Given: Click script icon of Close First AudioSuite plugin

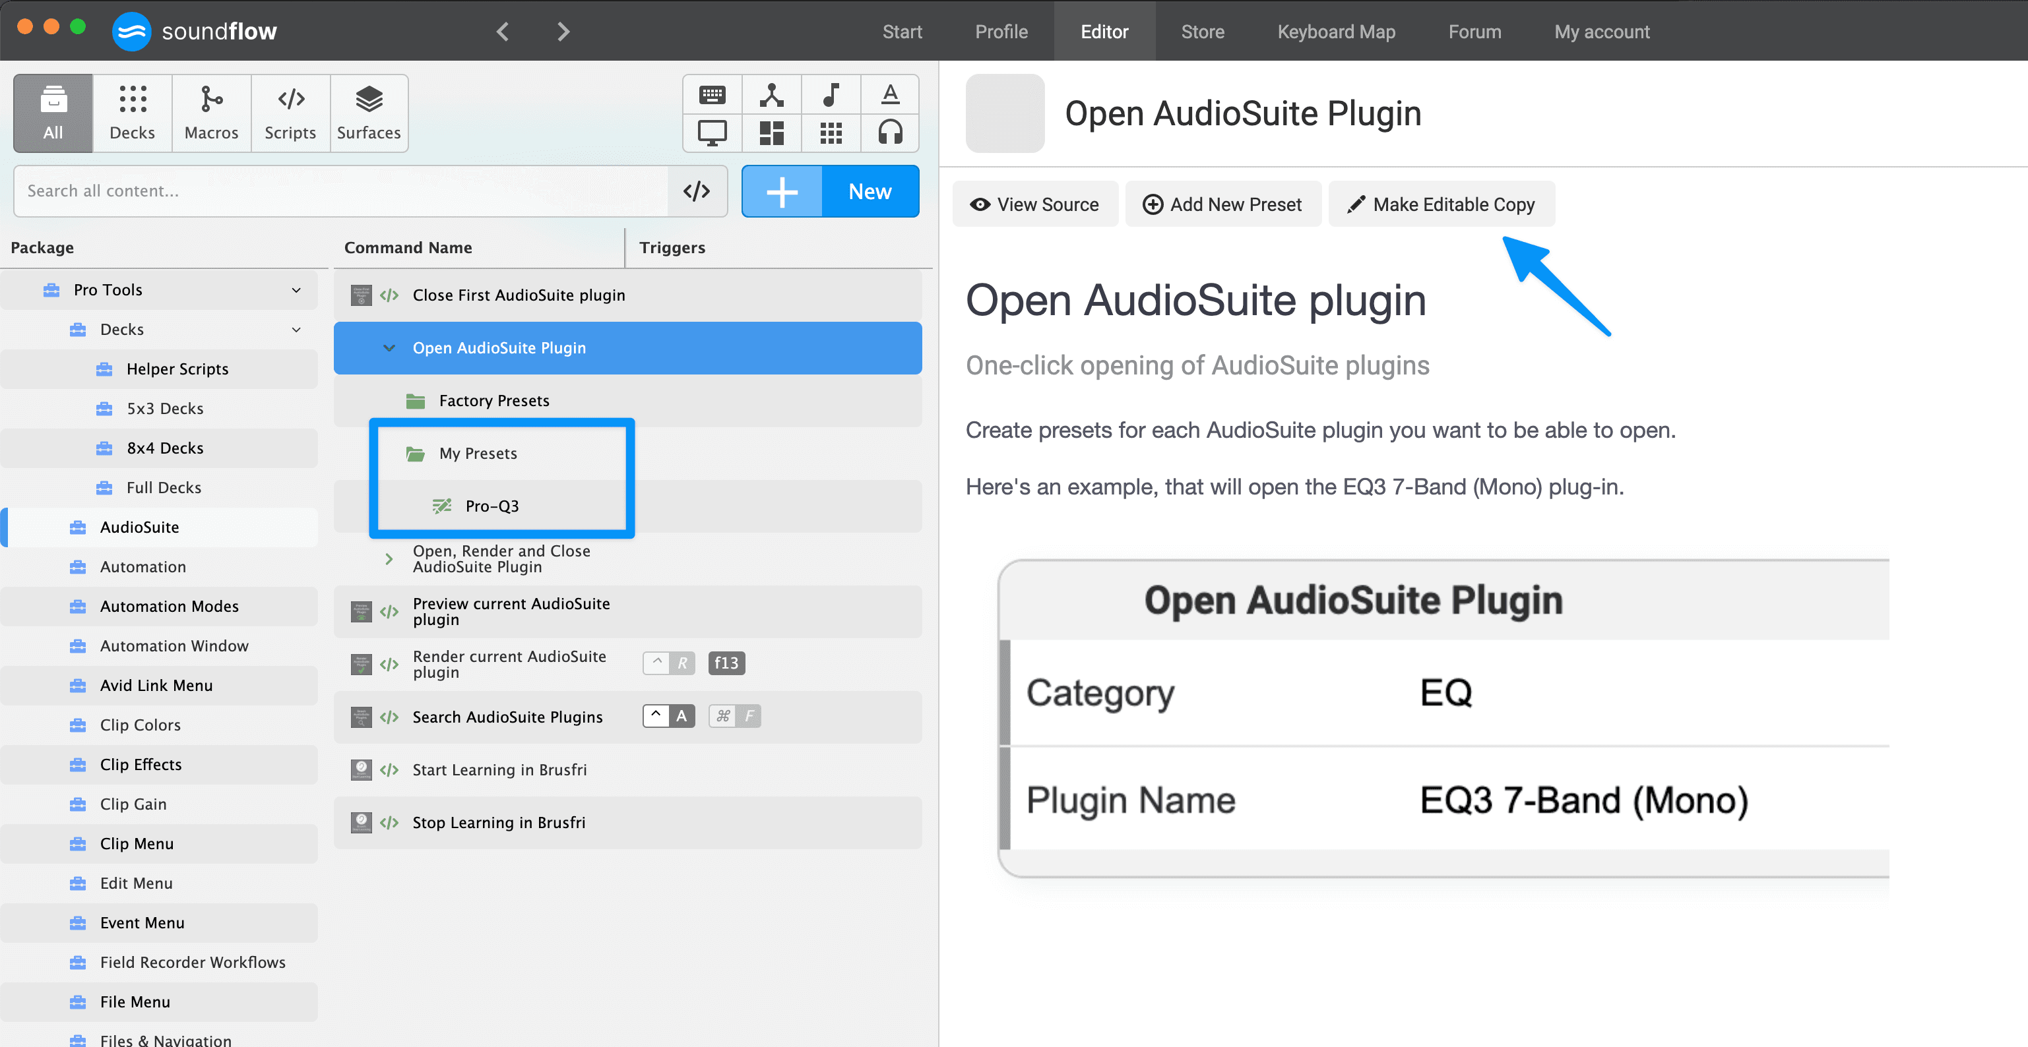Looking at the screenshot, I should 389,295.
